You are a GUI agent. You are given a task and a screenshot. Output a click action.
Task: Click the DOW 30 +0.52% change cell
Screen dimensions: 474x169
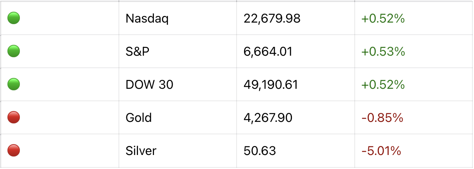coord(383,84)
